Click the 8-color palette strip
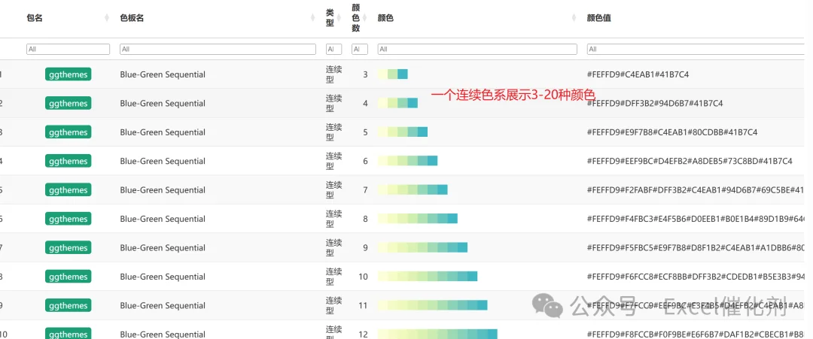 tap(417, 219)
